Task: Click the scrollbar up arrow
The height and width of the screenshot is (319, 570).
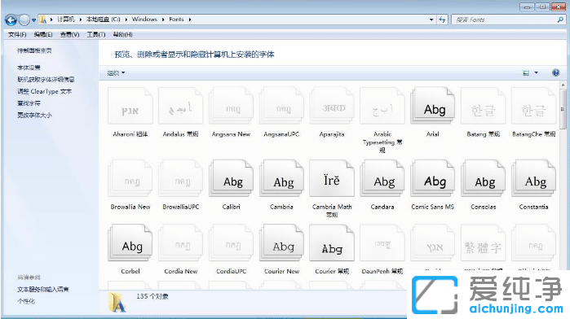Action: (x=563, y=85)
